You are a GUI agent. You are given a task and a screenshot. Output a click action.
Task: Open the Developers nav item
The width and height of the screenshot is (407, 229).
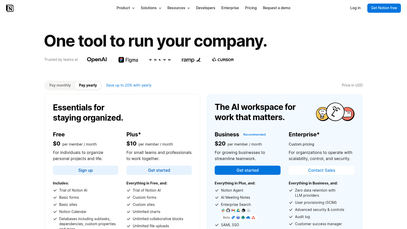coord(206,8)
